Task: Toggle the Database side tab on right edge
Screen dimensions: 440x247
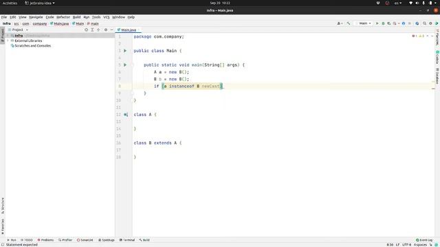Action: pyautogui.click(x=437, y=75)
